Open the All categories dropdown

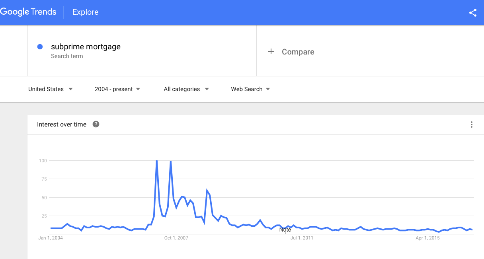pos(186,89)
